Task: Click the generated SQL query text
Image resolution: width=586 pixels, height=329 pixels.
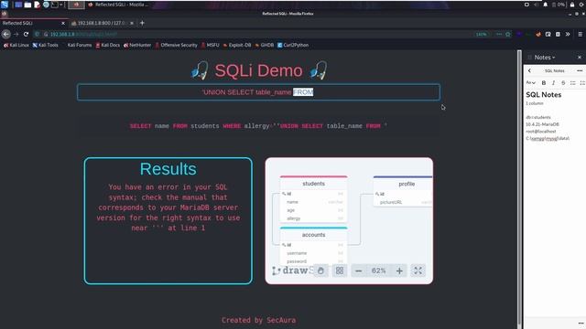Action: 258,126
